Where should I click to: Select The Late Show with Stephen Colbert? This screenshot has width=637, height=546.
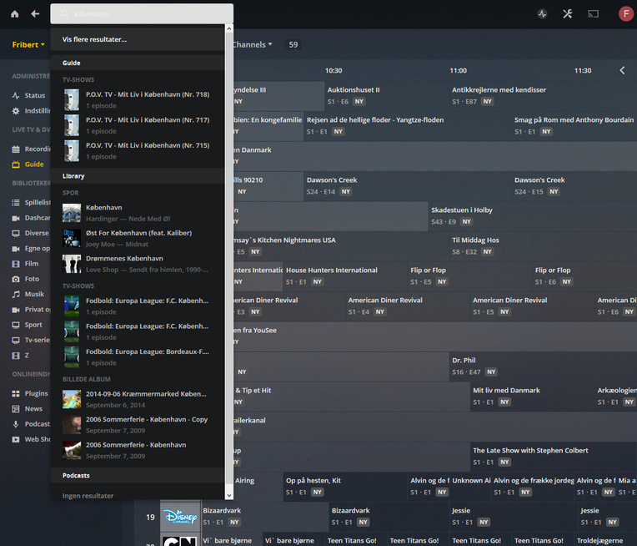pos(554,457)
